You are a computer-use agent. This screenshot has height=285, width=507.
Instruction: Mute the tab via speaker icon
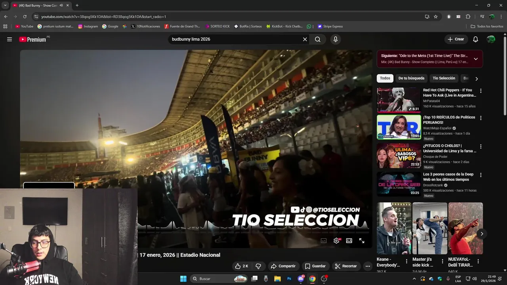[61, 6]
